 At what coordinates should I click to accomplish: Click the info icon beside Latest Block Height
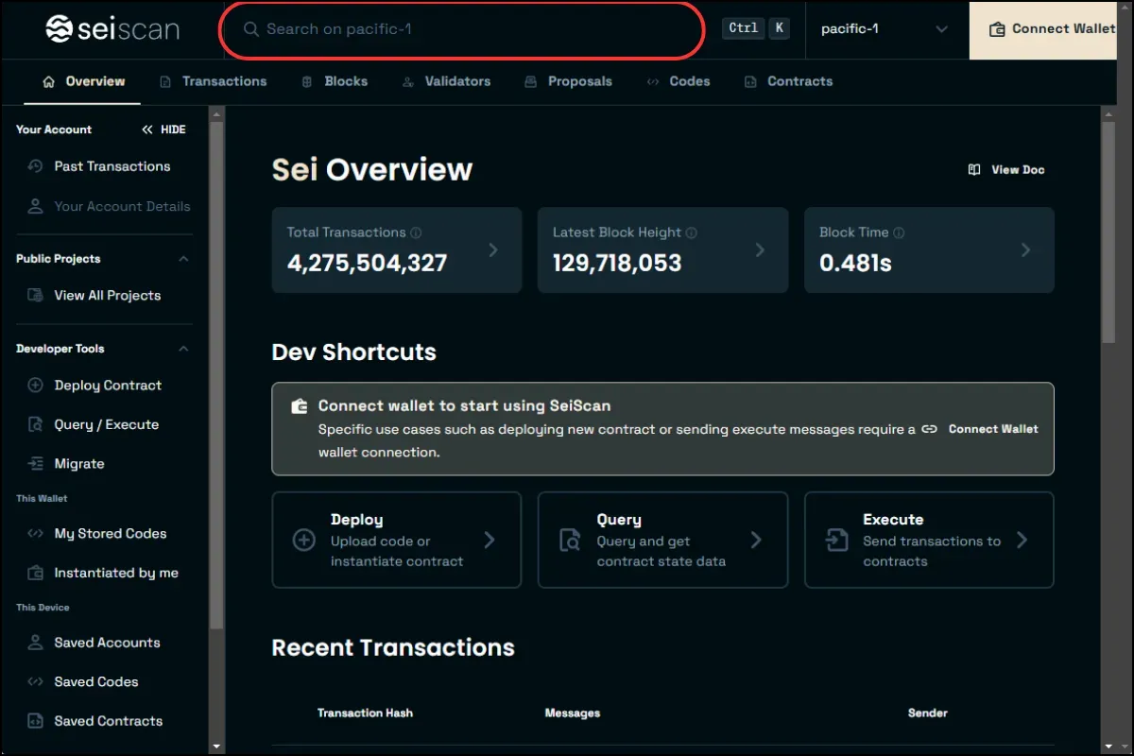[x=691, y=232]
